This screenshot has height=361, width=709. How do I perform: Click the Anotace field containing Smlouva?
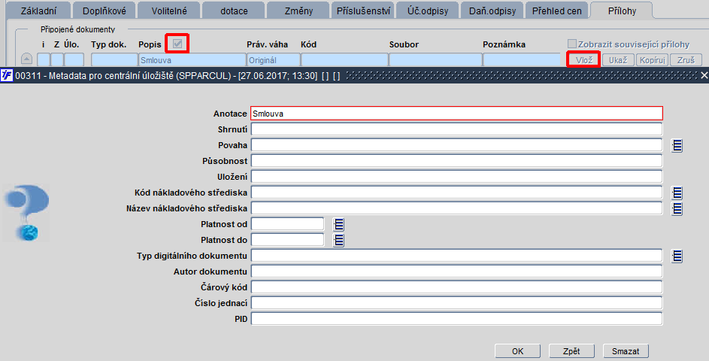(x=456, y=114)
